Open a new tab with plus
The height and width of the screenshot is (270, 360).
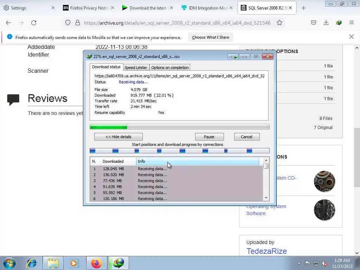point(303,8)
